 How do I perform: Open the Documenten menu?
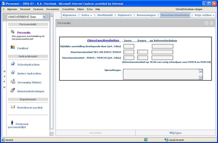click(53, 9)
